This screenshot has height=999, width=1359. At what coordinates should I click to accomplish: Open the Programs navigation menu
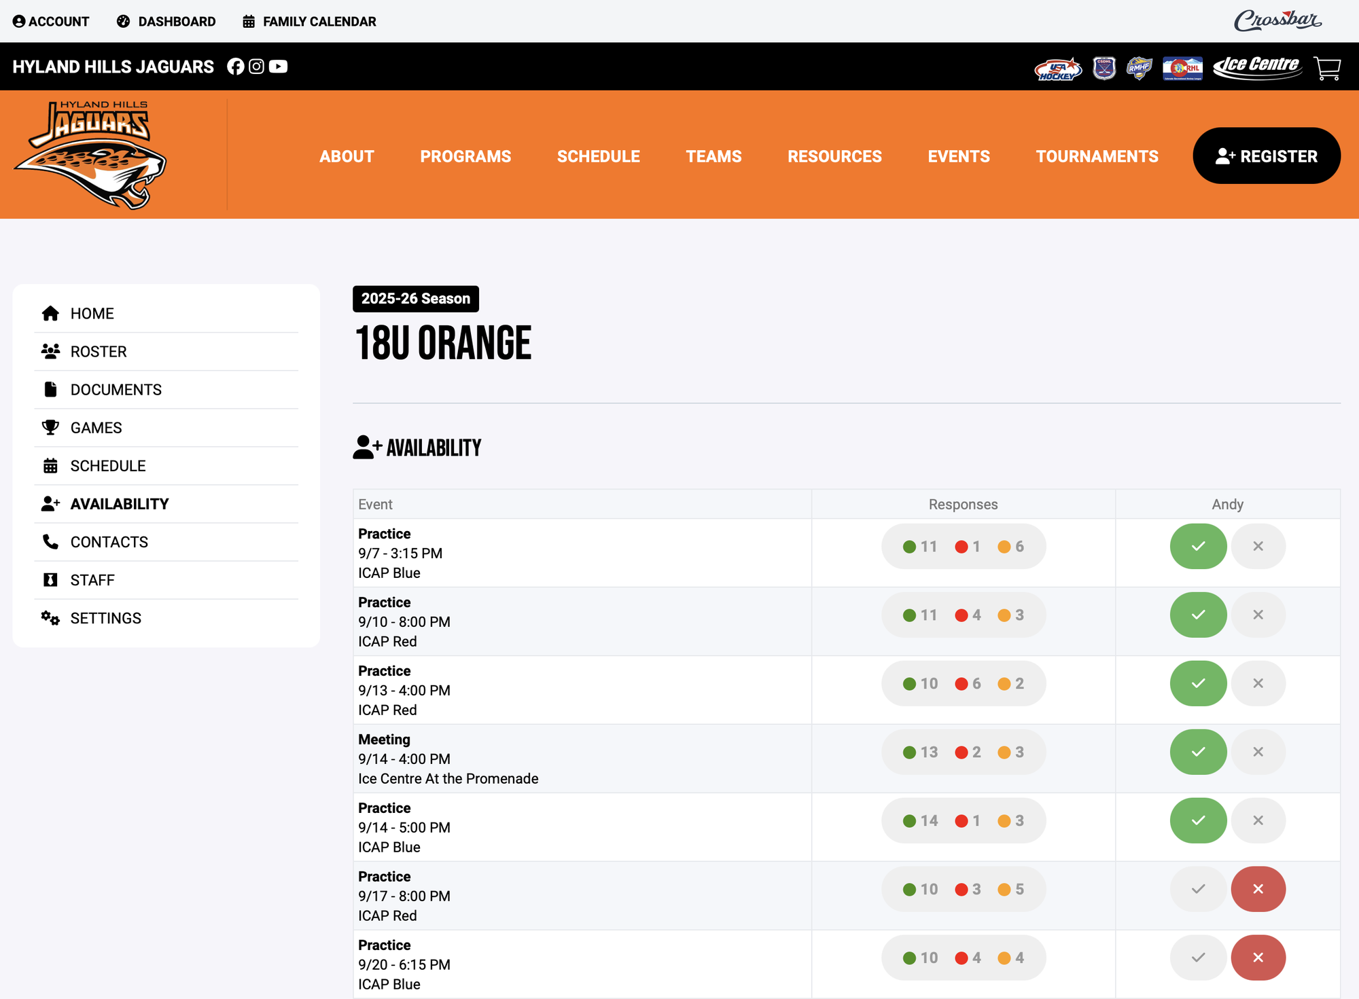[x=465, y=156]
